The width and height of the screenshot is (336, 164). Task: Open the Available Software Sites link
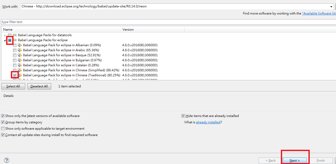319,13
